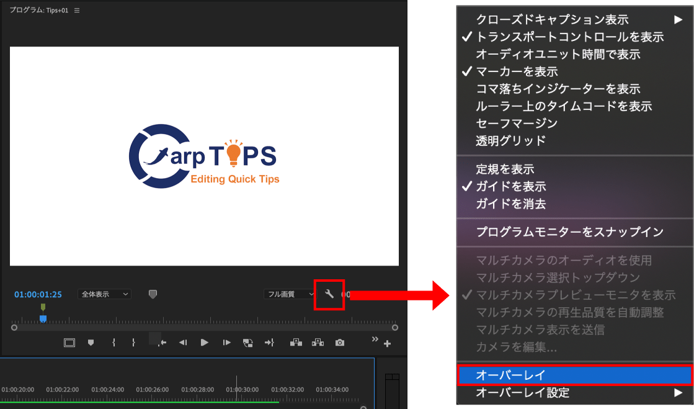
Task: Toggle the safe margins frame button
Action: pos(69,343)
